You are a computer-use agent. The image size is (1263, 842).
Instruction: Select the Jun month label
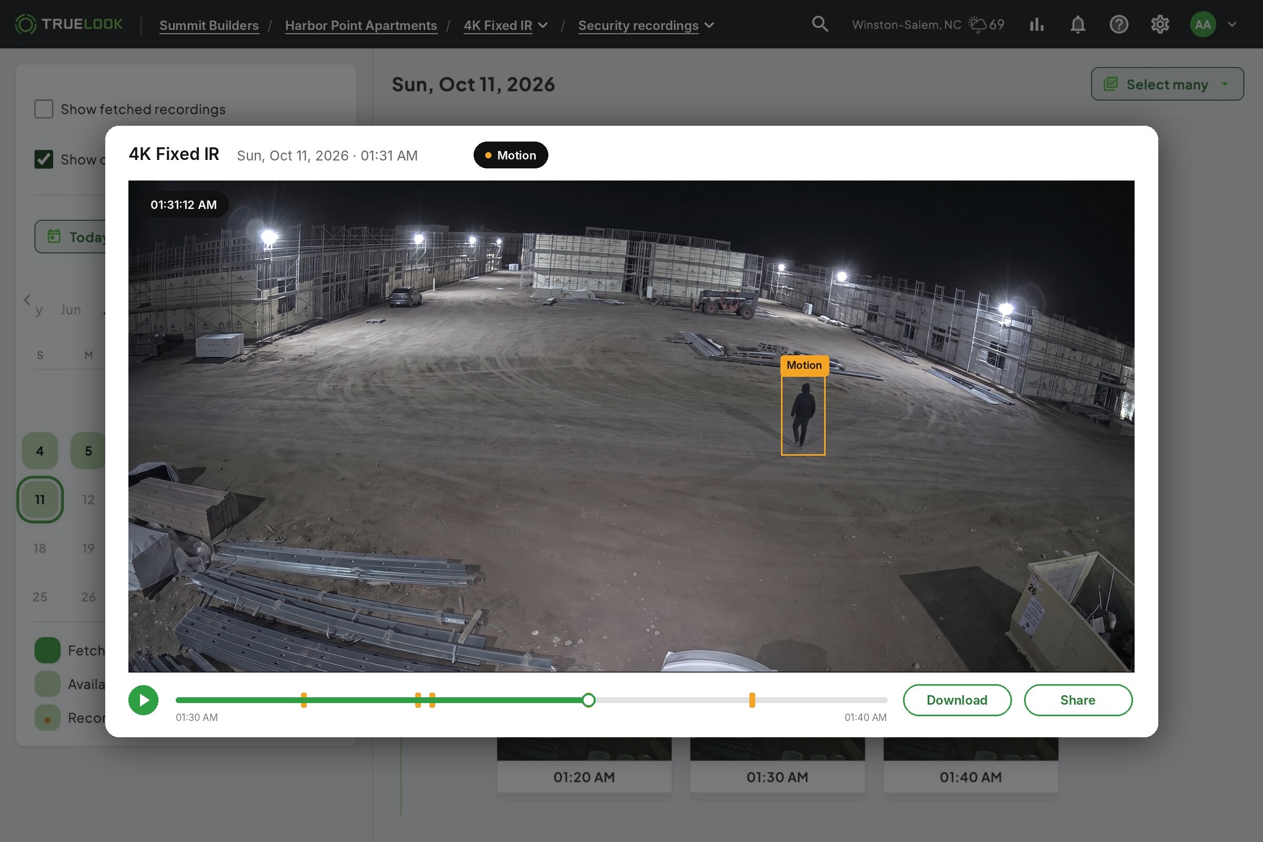pos(71,309)
